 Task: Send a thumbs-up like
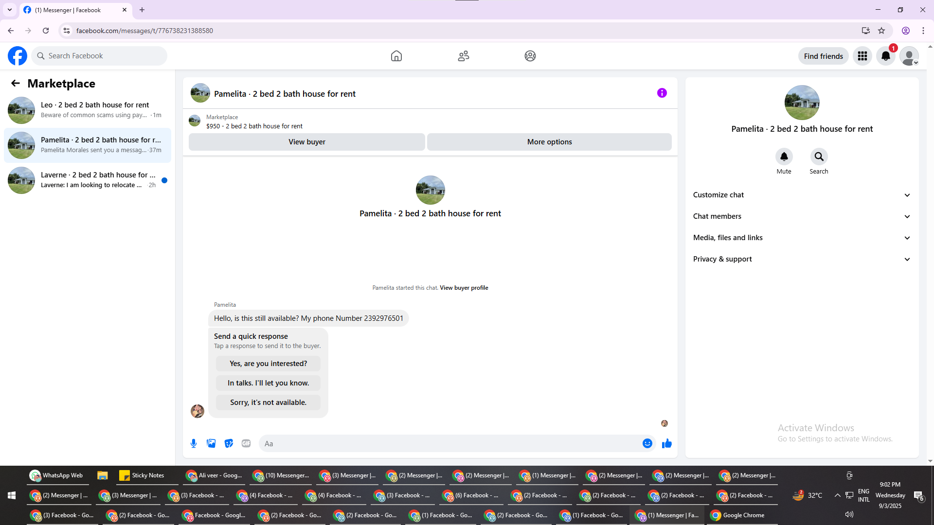click(x=667, y=443)
